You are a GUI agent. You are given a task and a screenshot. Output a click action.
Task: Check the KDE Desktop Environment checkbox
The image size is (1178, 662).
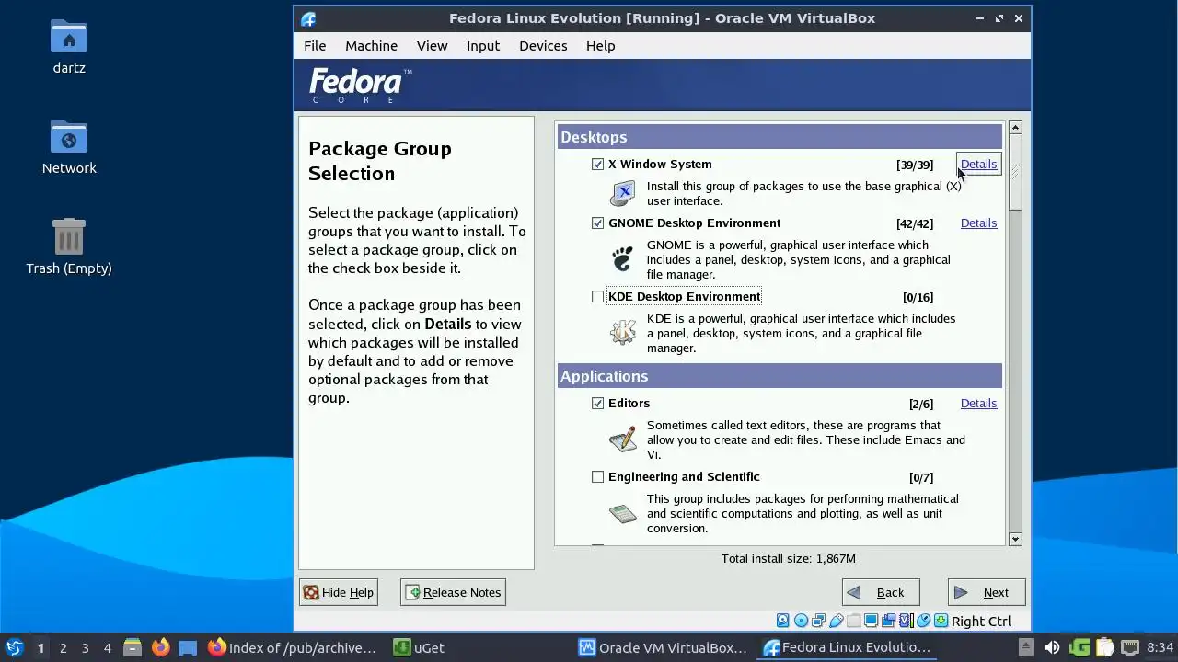(598, 297)
